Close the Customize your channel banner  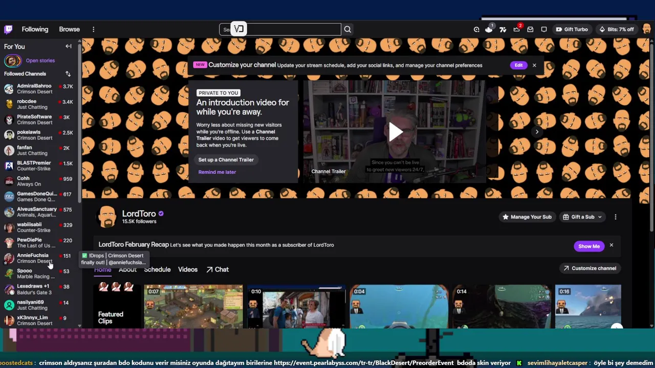point(534,65)
